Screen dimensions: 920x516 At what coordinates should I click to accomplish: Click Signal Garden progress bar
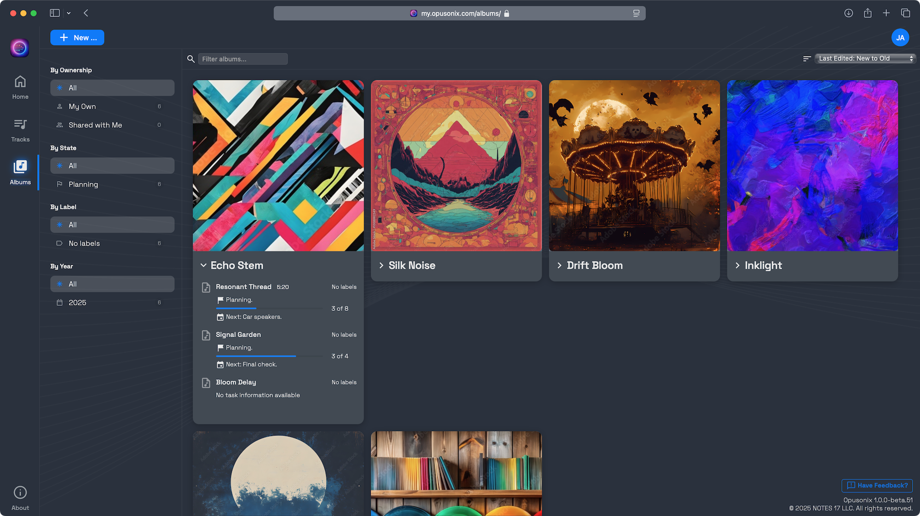point(270,356)
